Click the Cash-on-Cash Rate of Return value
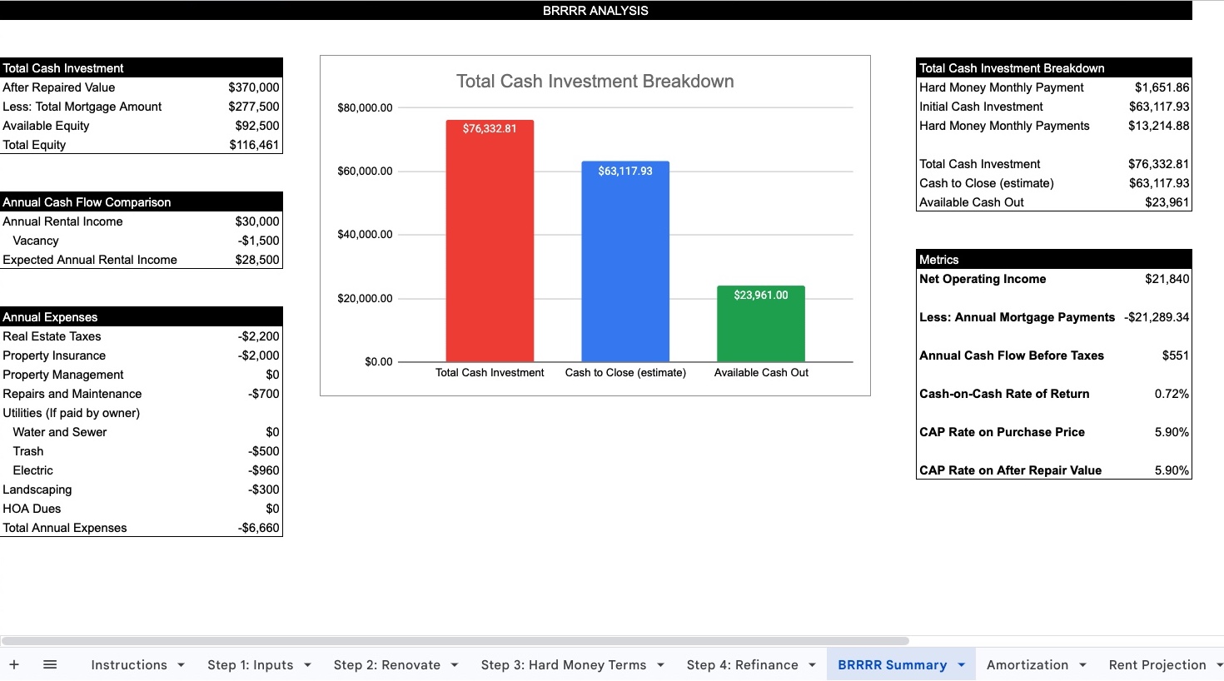The height and width of the screenshot is (681, 1224). tap(1171, 394)
